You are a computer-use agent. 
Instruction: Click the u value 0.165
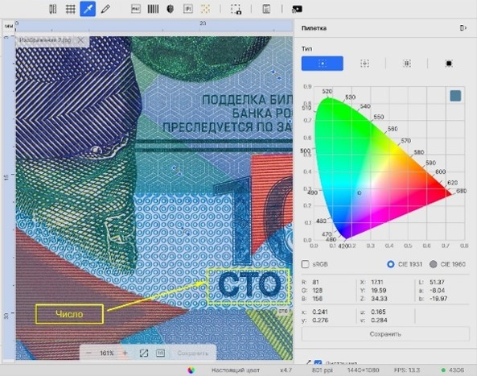378,312
